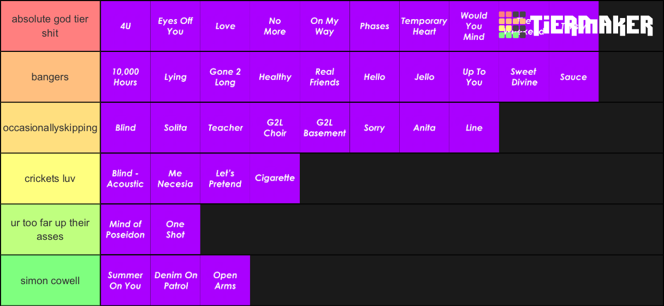This screenshot has width=664, height=306.
Task: Click the 'Cigarette' tile
Action: 275,179
